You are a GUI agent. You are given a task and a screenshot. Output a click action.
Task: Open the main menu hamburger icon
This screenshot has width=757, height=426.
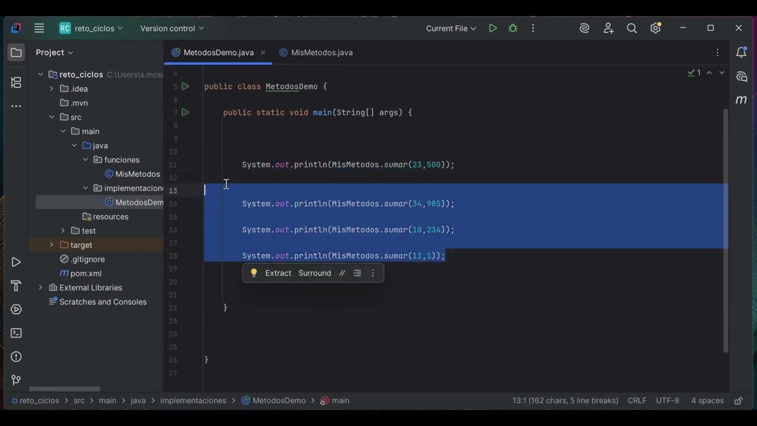tap(39, 28)
